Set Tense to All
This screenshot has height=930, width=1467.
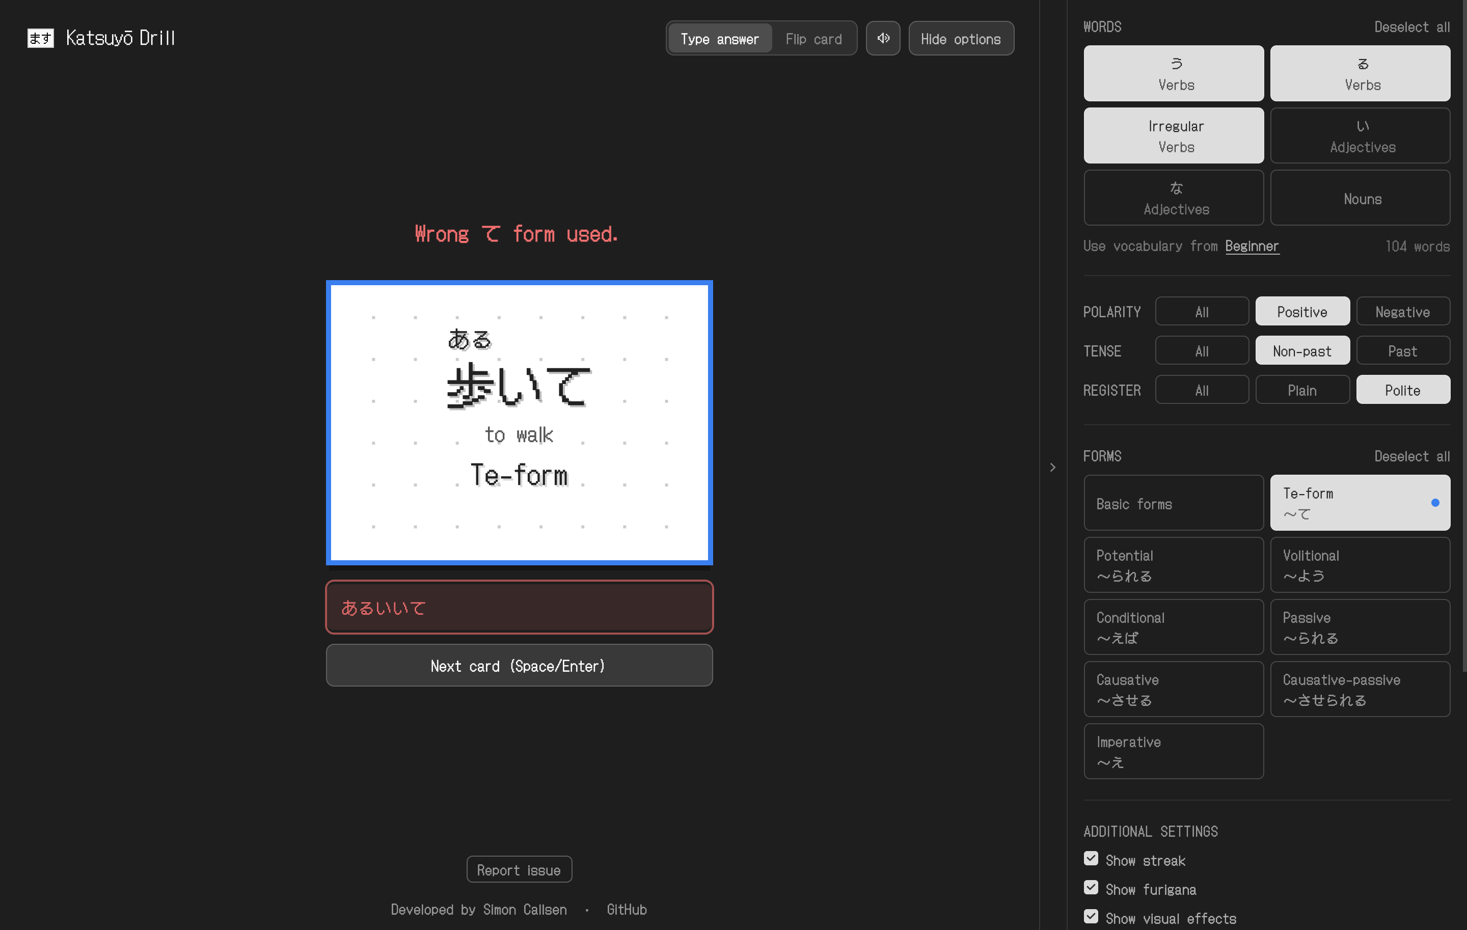[x=1202, y=351]
